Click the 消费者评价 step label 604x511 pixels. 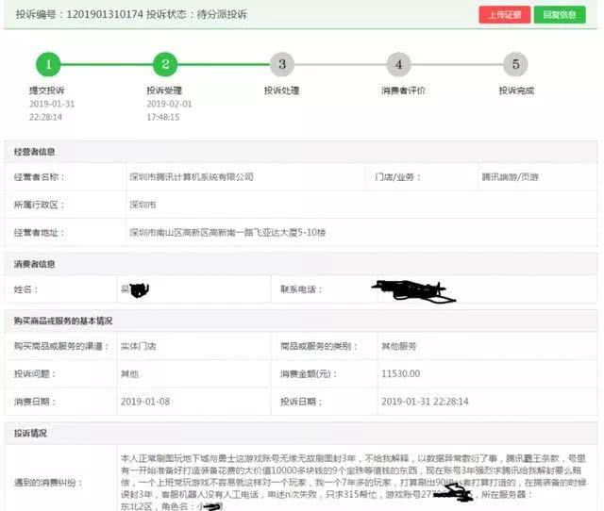(x=403, y=91)
